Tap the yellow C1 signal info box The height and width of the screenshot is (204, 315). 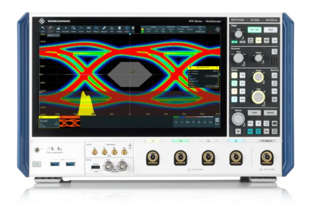(49, 122)
